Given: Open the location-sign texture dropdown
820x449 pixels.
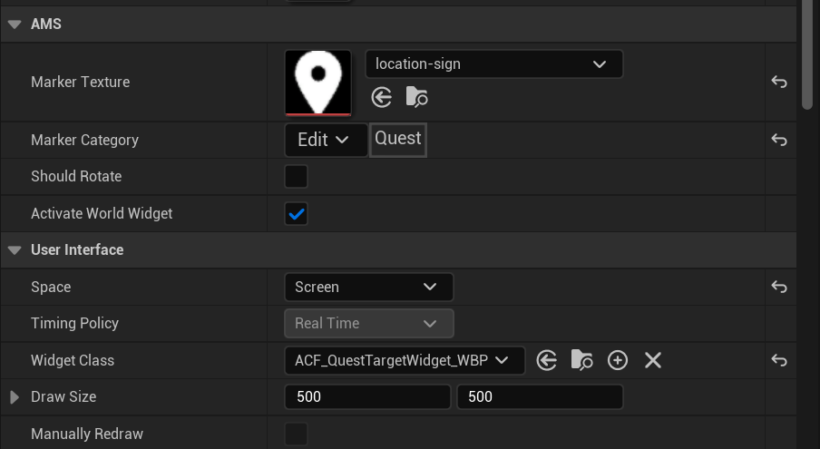Looking at the screenshot, I should [493, 64].
